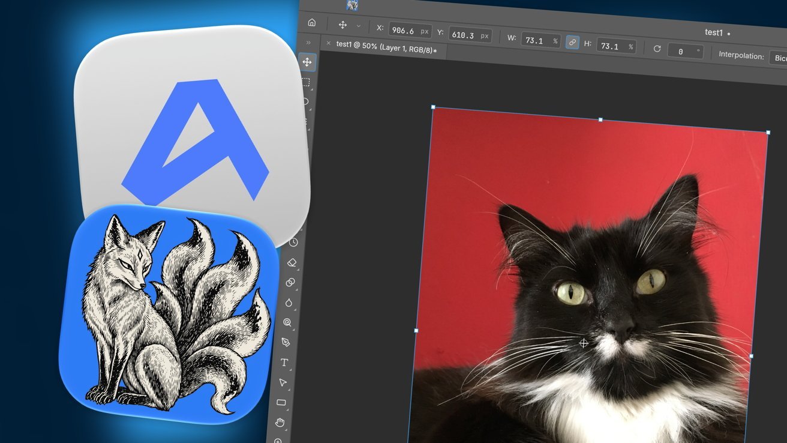This screenshot has height=443, width=787.
Task: Click the H scale percent field
Action: pyautogui.click(x=616, y=46)
